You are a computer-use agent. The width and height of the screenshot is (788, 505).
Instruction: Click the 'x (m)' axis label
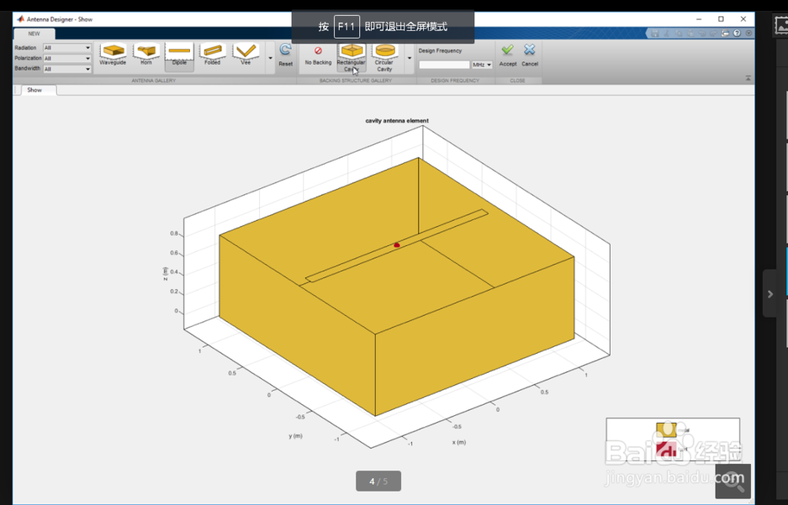(459, 442)
